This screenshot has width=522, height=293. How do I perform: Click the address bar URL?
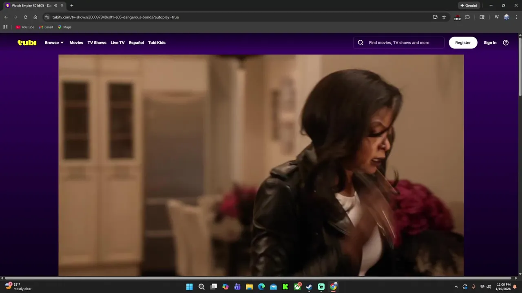coord(115,17)
